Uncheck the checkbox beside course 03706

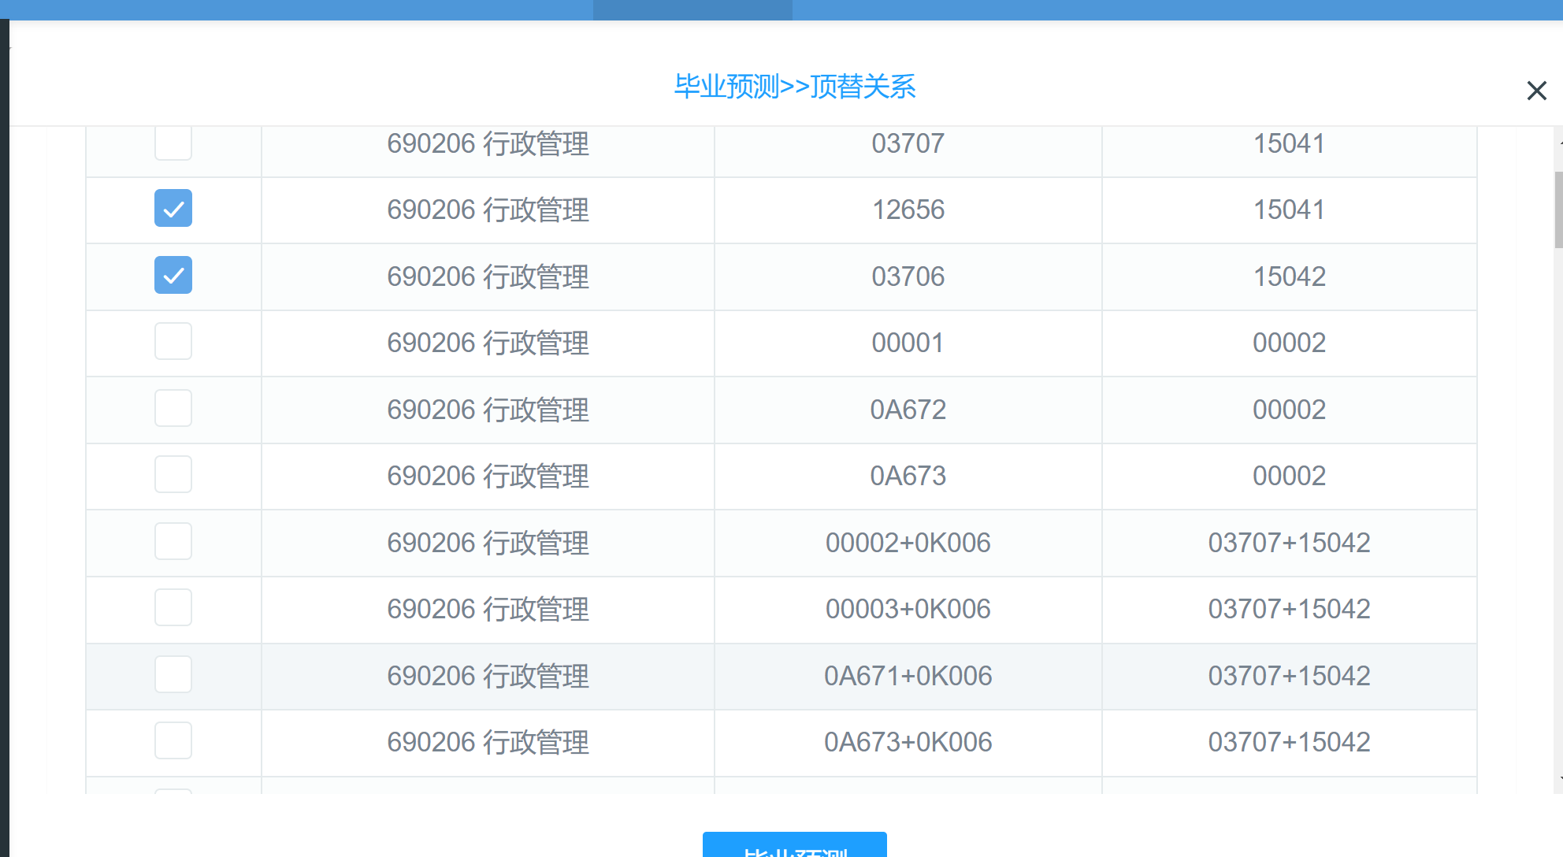pos(173,276)
